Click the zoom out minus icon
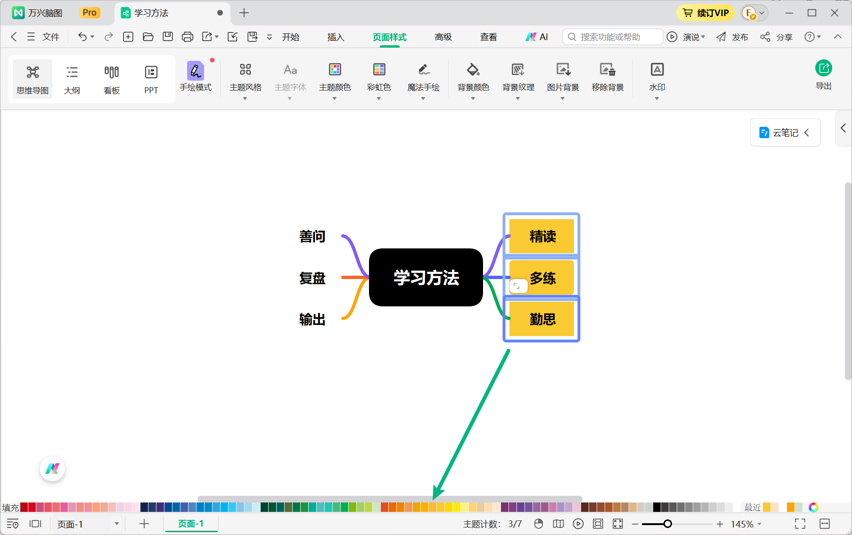Image resolution: width=852 pixels, height=535 pixels. point(635,524)
